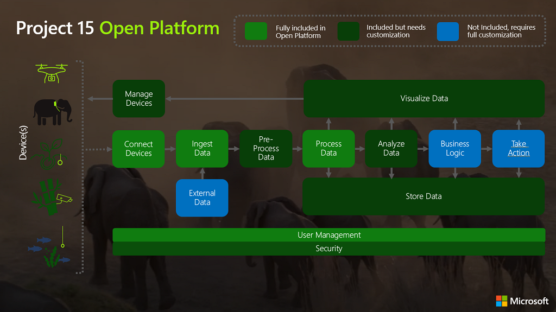Screen dimensions: 556x312
Task: Select the blue legend color swatch
Action: pyautogui.click(x=448, y=31)
